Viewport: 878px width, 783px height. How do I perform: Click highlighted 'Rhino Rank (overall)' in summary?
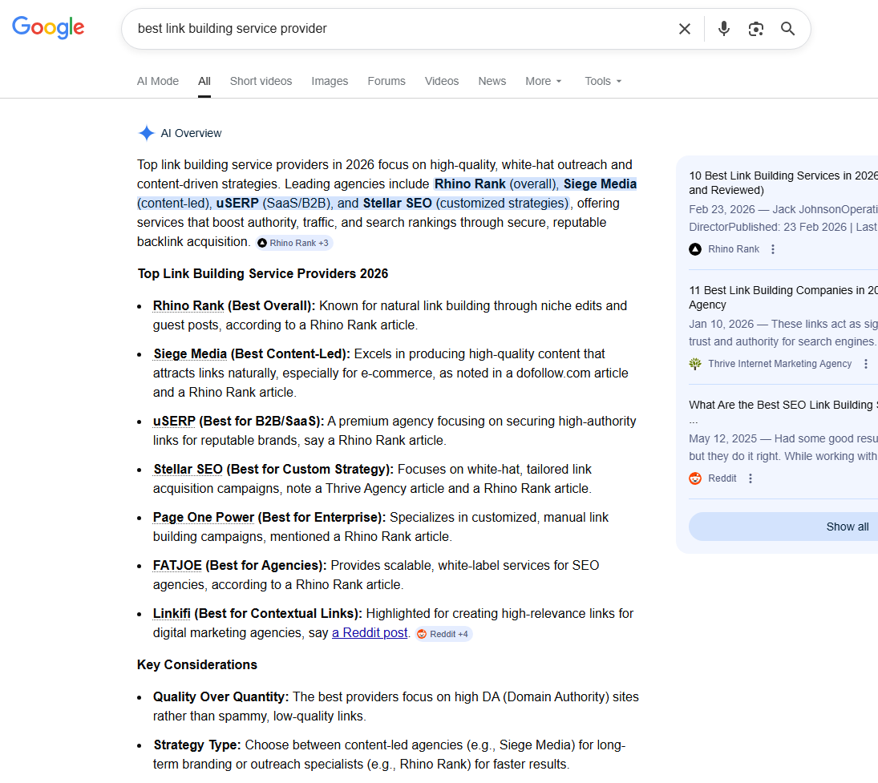pyautogui.click(x=496, y=184)
